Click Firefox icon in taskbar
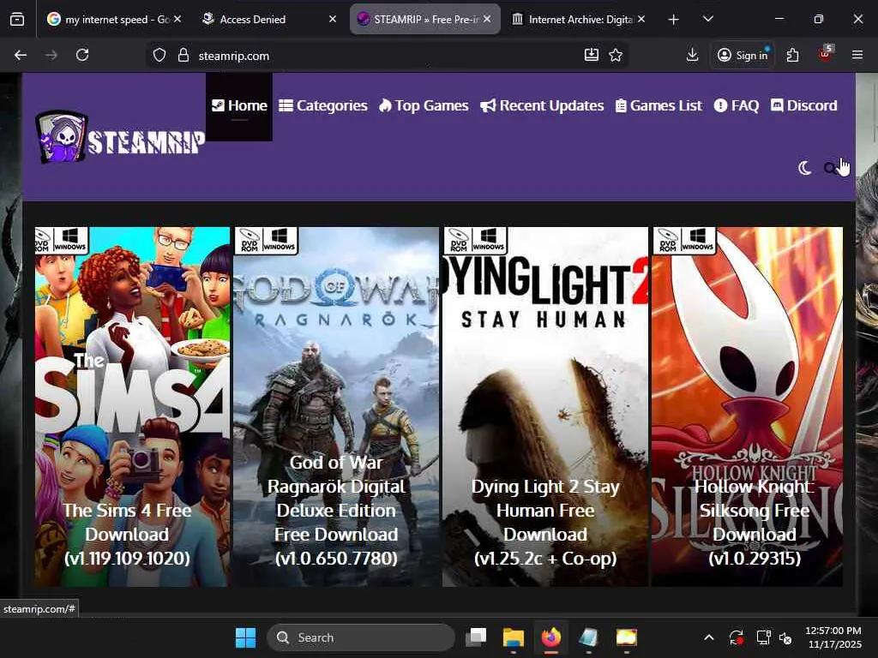 point(551,637)
